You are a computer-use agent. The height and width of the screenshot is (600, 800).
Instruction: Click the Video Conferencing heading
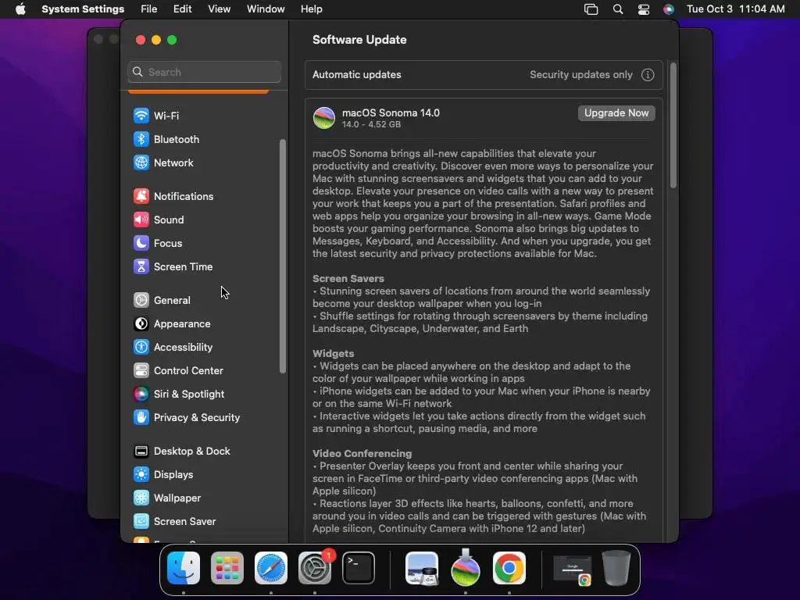(x=362, y=454)
